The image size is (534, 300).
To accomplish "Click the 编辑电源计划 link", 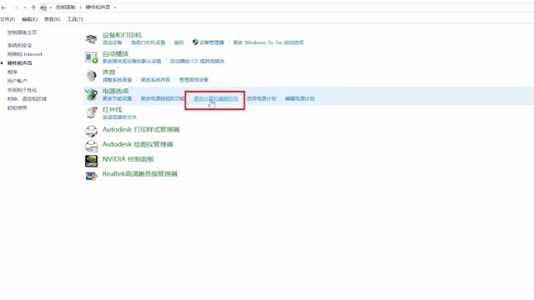I will click(300, 98).
